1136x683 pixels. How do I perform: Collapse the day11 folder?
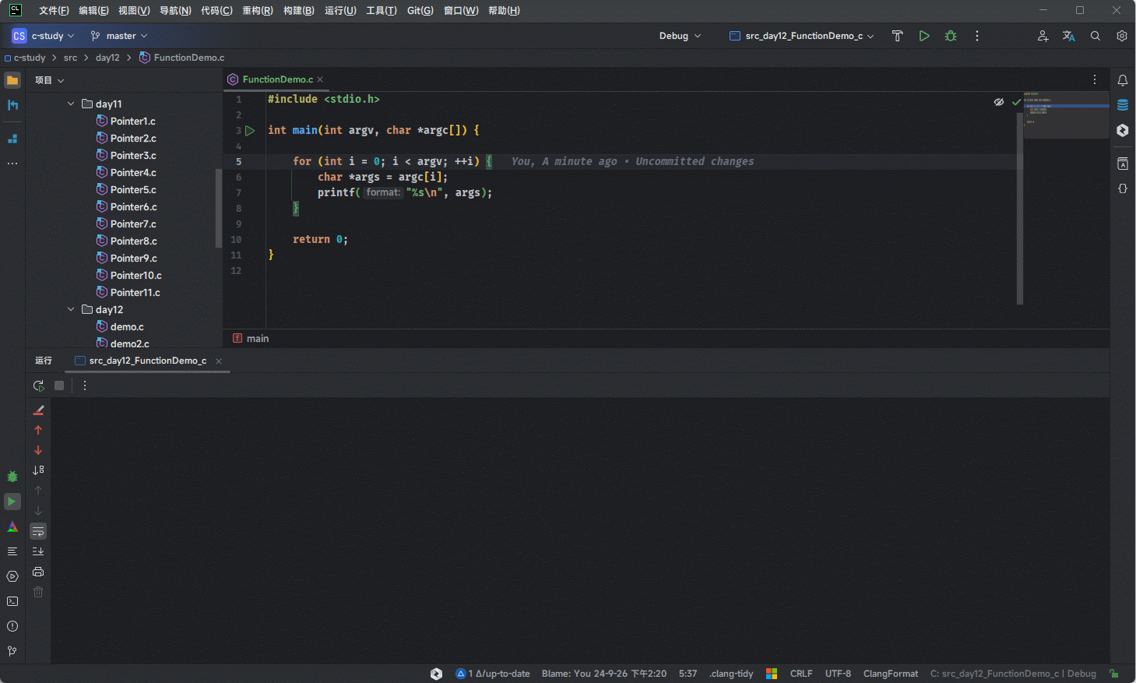(71, 104)
